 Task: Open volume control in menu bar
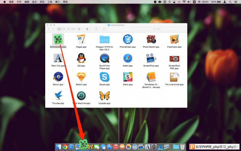189,2
